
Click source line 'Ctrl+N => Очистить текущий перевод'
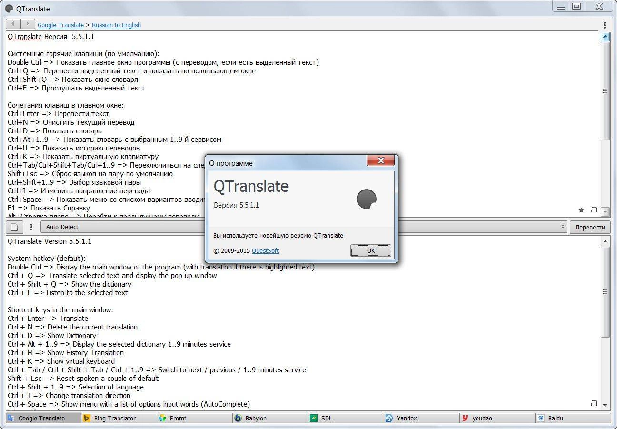(71, 122)
